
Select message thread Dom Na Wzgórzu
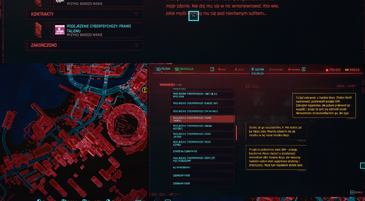coord(202,127)
